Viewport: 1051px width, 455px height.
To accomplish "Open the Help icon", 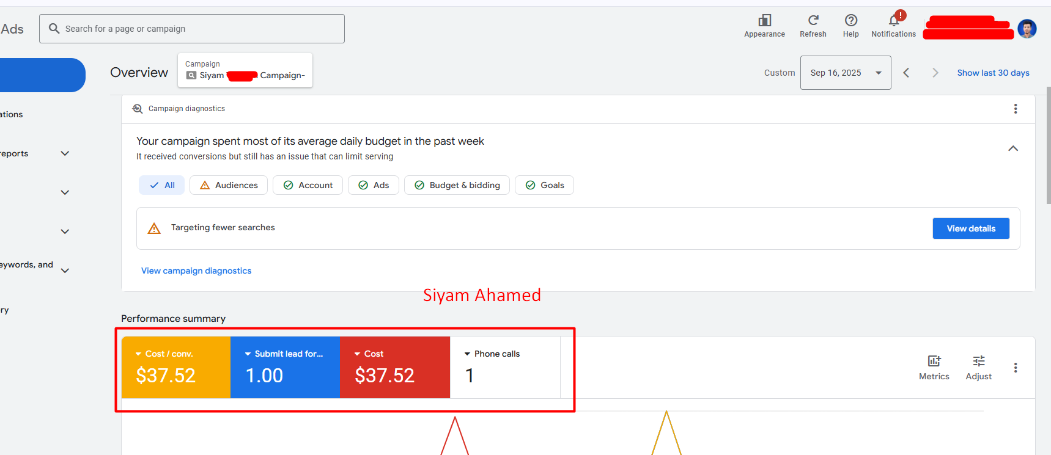I will [850, 21].
